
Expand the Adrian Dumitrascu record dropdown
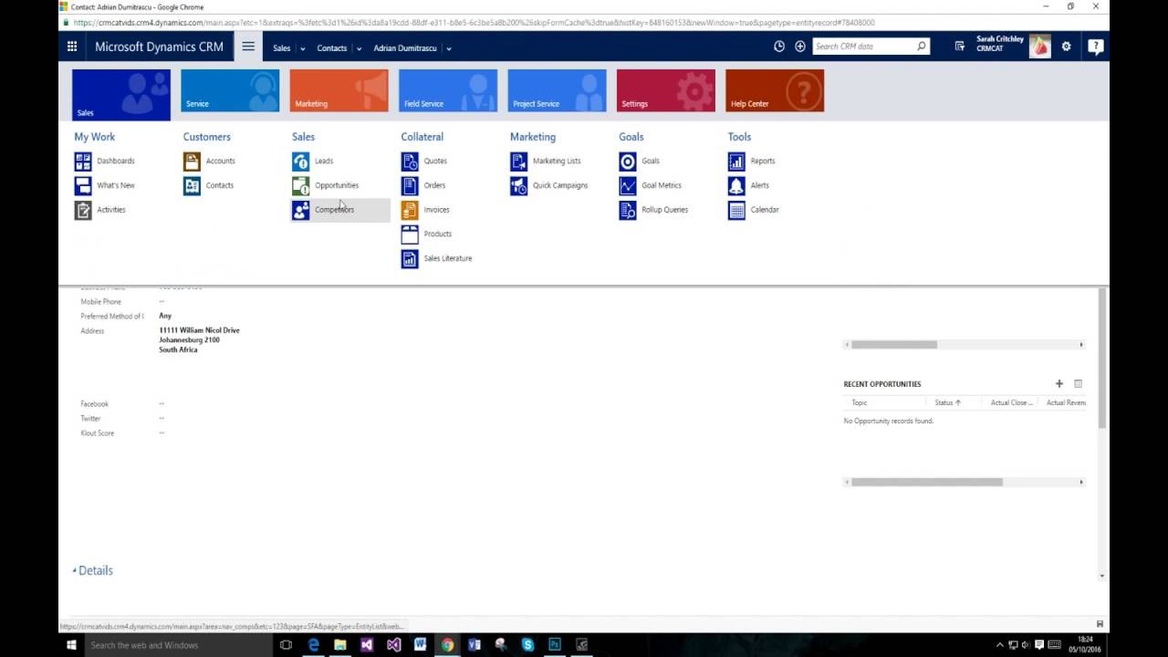click(x=449, y=48)
